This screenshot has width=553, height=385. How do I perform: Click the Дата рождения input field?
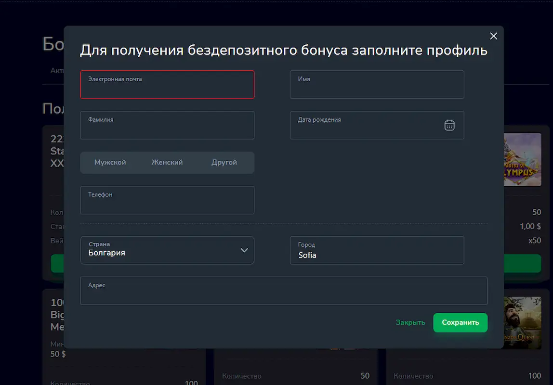(x=366, y=125)
